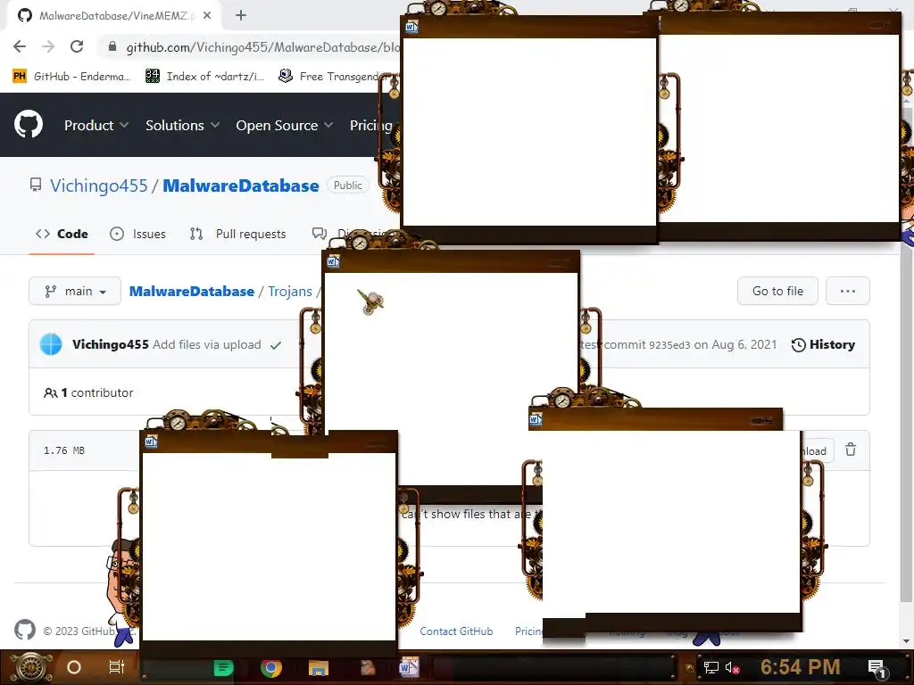Open the three-dots more options button
Image resolution: width=914 pixels, height=685 pixels.
point(848,291)
